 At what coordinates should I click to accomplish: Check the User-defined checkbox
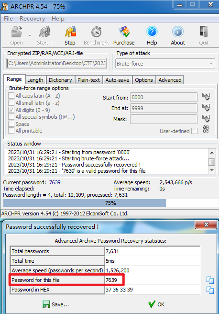(x=194, y=131)
